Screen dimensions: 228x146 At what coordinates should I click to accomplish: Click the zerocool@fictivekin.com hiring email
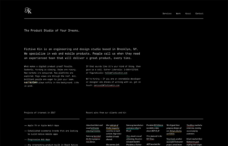106,85
